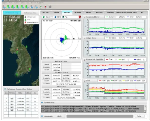This screenshot has height=121, width=150.
Task: Select the highlighted Solution tab
Action: click(x=67, y=12)
